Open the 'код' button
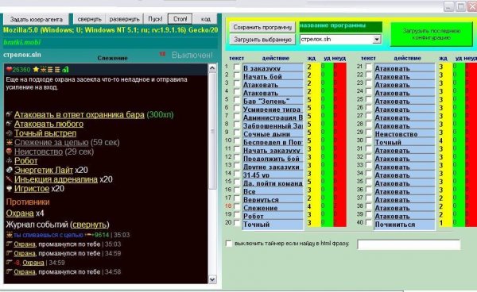477x292 pixels. [x=205, y=19]
